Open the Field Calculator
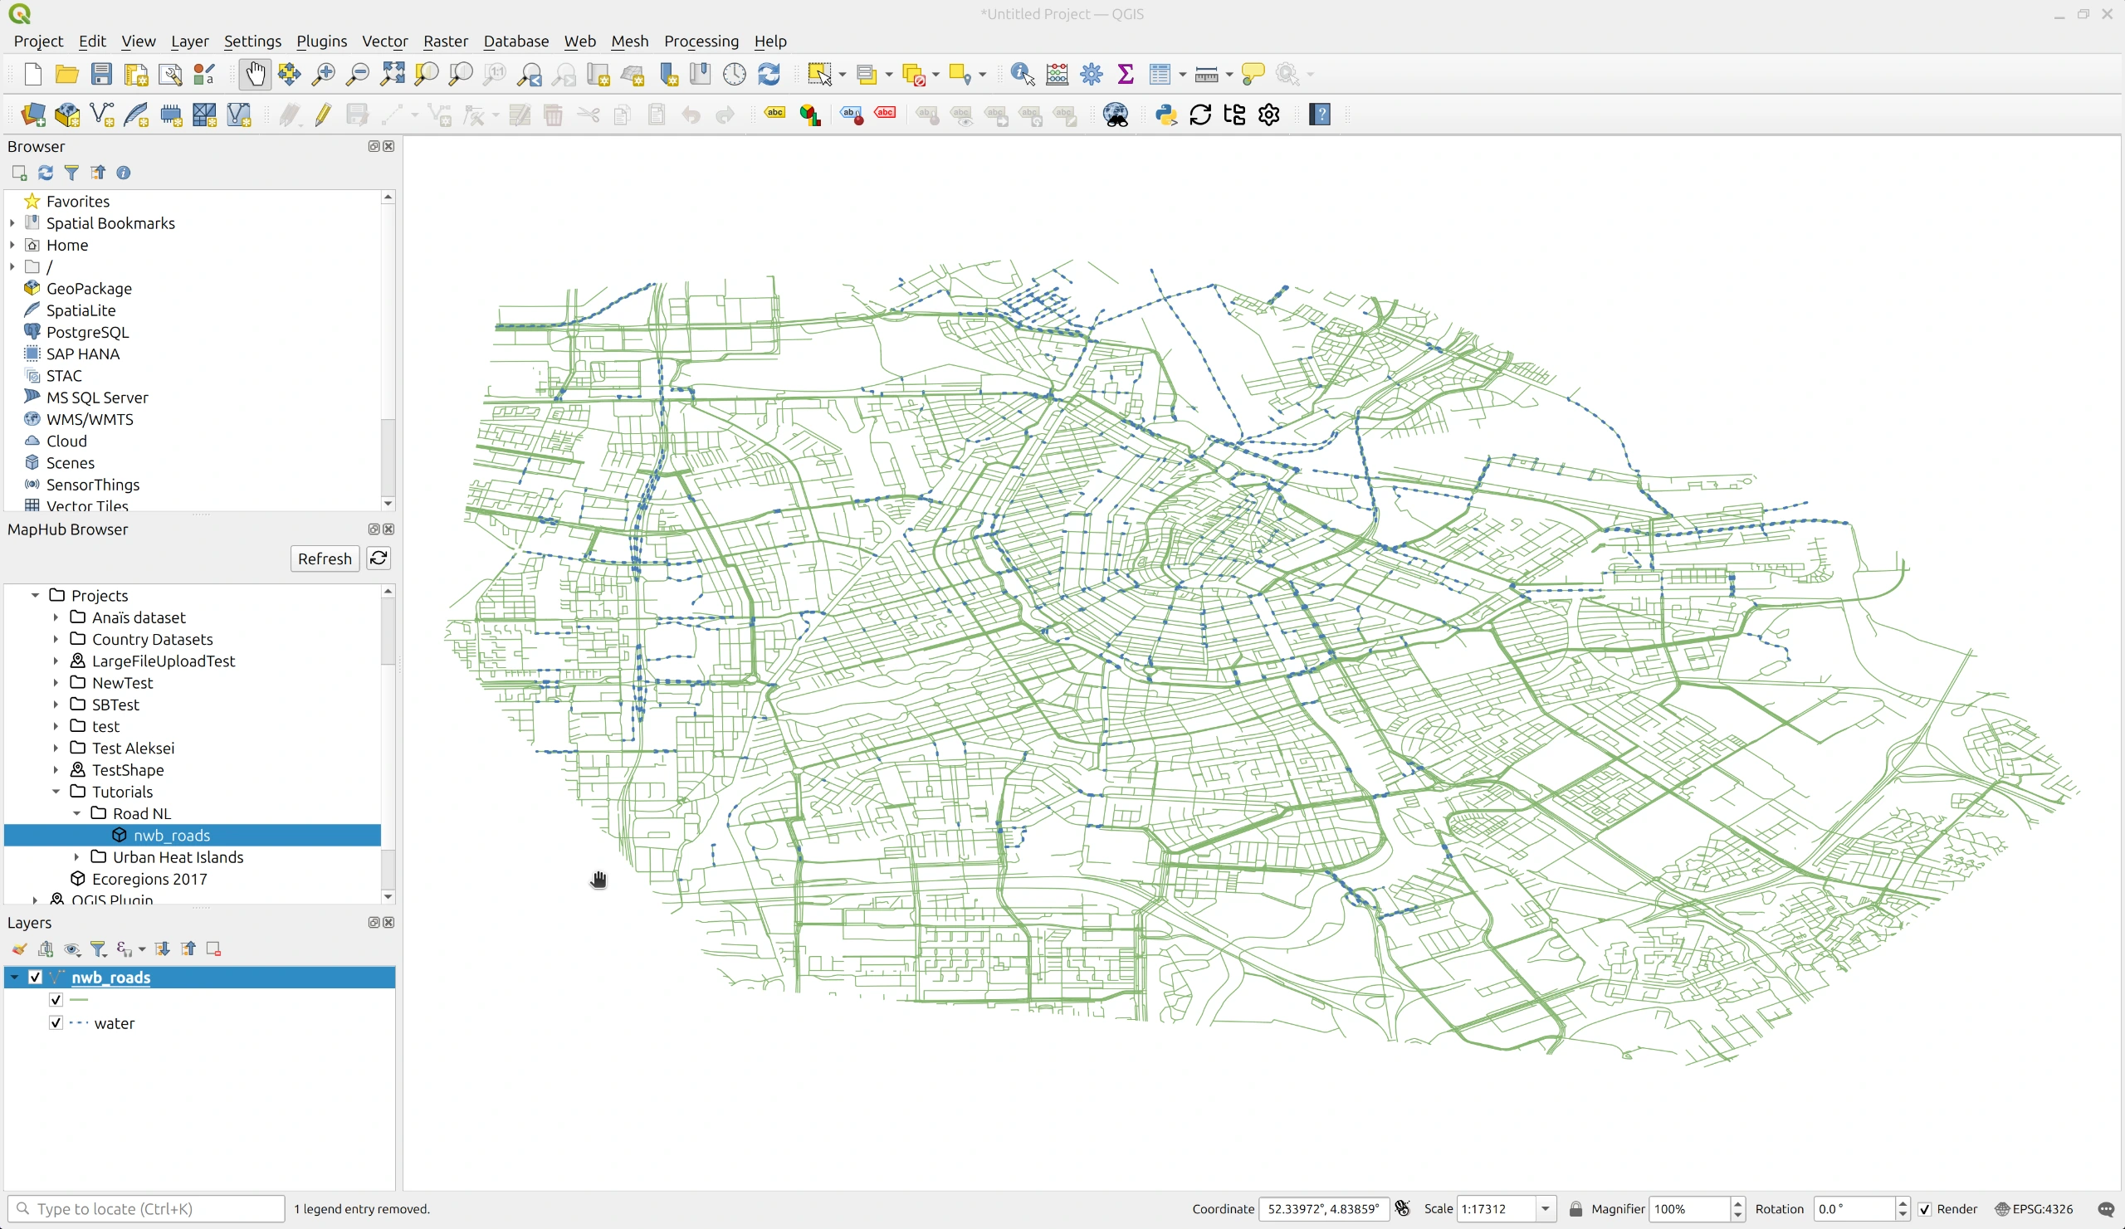The image size is (2125, 1229). [1057, 74]
